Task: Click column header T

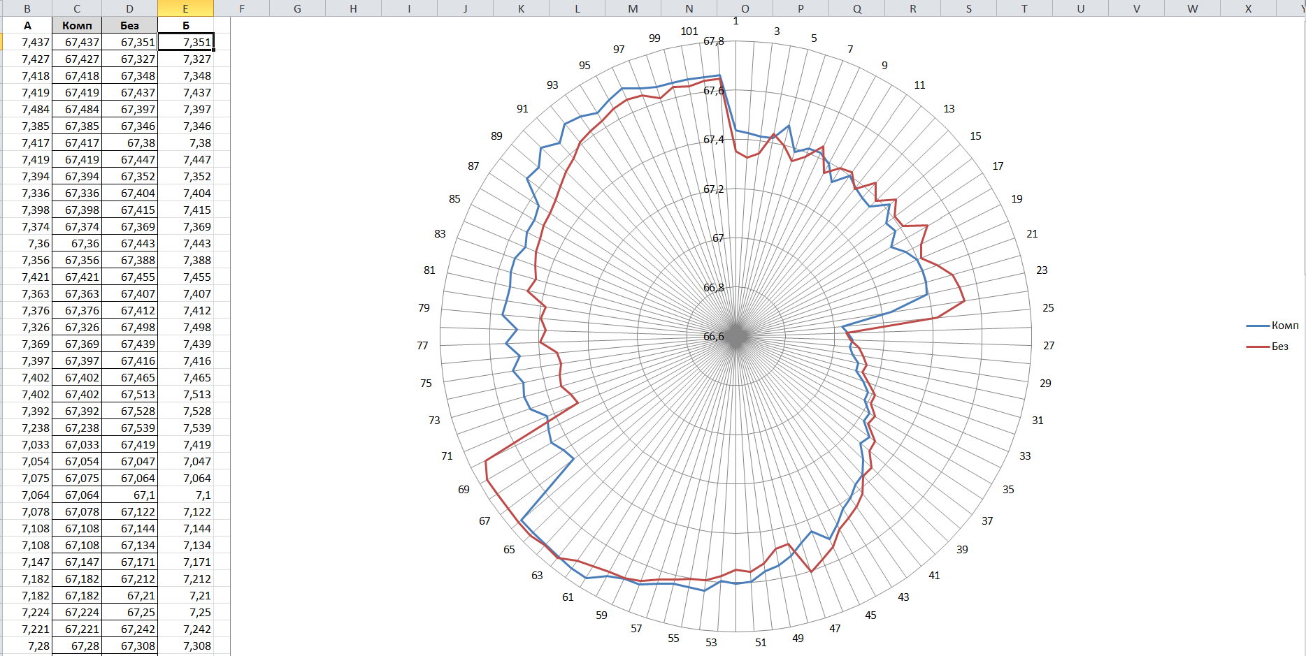Action: (1025, 8)
